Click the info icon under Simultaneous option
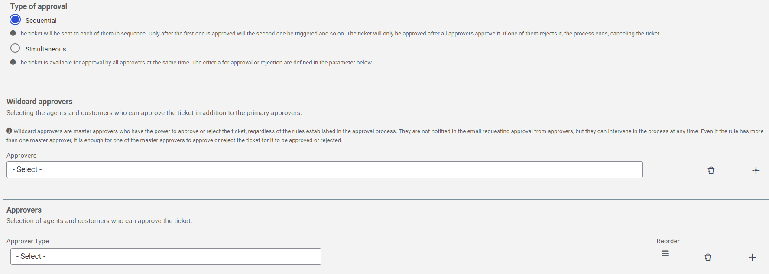This screenshot has width=769, height=274. click(13, 62)
